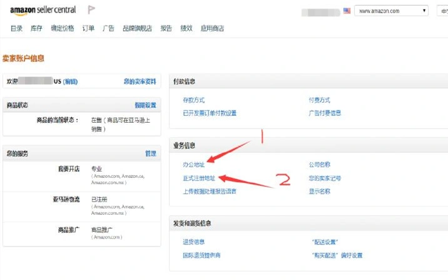Screen dimensions: 448x280
Task: Click the 卖家账户信息 page heading
Action: (x=23, y=58)
